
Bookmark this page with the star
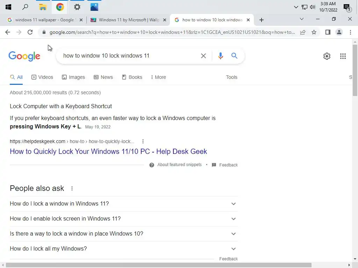click(x=314, y=32)
